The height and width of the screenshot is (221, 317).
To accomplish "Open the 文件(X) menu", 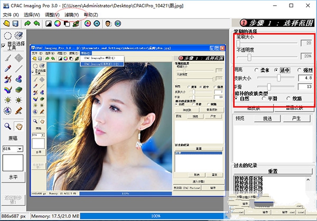I will point(11,15).
